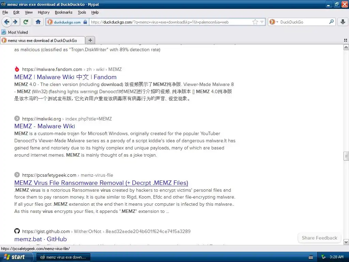Go back to the previous page

6,22
